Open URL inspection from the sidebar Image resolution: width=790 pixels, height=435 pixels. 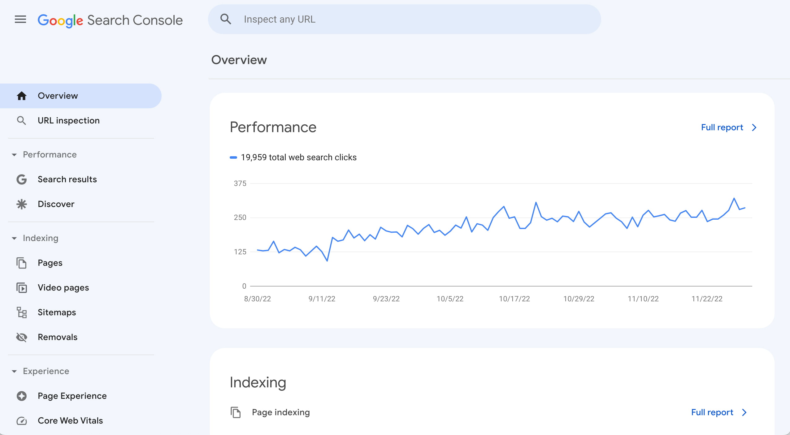click(68, 121)
